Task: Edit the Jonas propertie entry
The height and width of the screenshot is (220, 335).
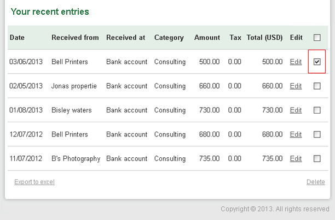Action: (x=296, y=86)
